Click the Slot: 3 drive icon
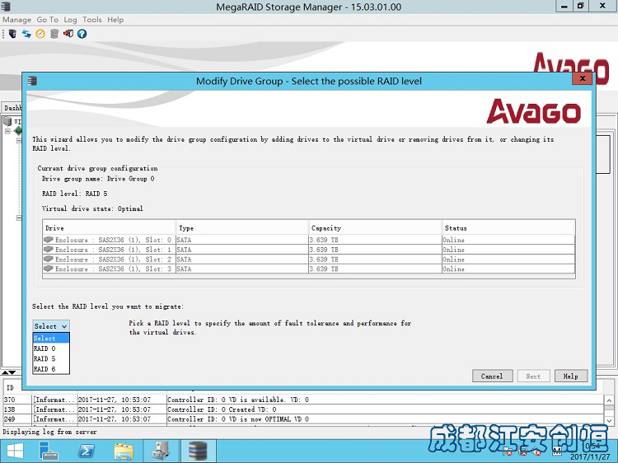Viewport: 618px width, 463px height. (49, 269)
